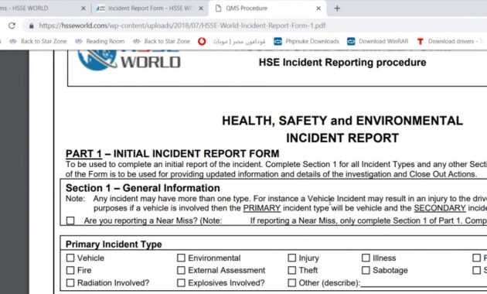The width and height of the screenshot is (487, 294).
Task: Click the Download WinRAR bookmark icon
Action: (x=351, y=41)
